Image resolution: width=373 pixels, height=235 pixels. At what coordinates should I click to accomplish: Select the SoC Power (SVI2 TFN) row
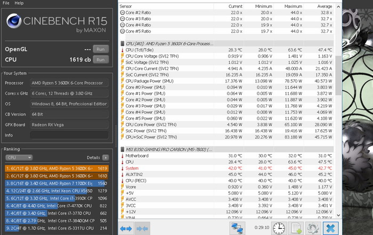pos(226,131)
